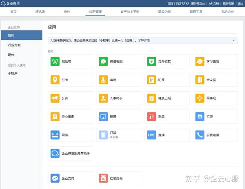Click the 视频号 label text

(x=66, y=62)
